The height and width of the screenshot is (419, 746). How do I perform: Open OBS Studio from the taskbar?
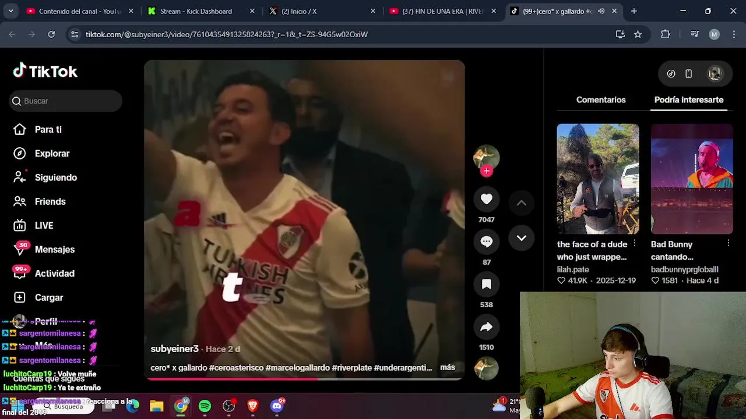coord(229,406)
